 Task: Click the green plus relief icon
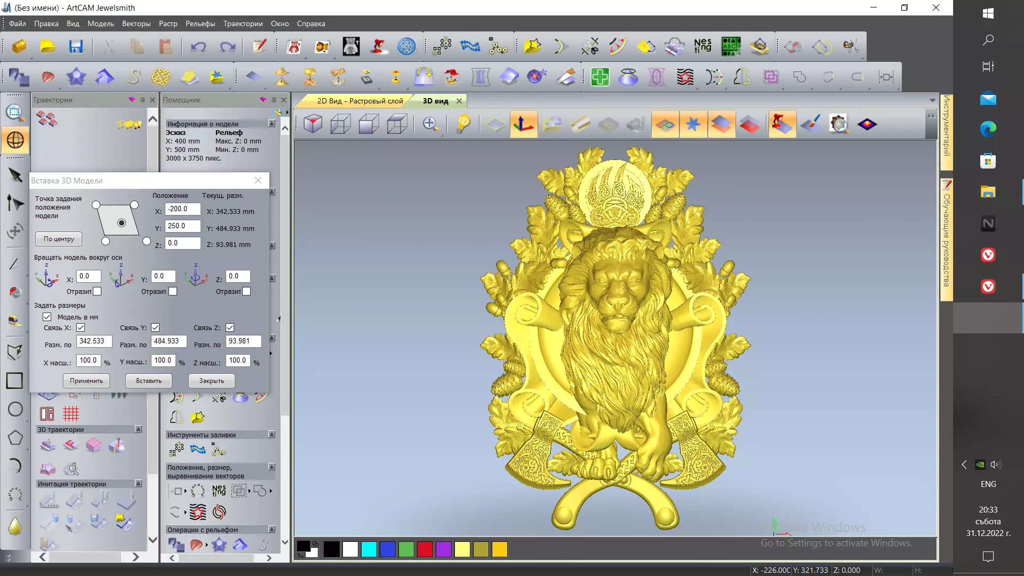pyautogui.click(x=600, y=77)
